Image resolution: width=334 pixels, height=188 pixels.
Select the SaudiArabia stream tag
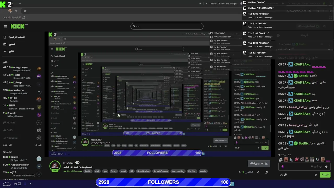(143, 171)
